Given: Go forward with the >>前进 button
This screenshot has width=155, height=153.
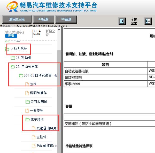Looking at the screenshot, I should [66, 19].
